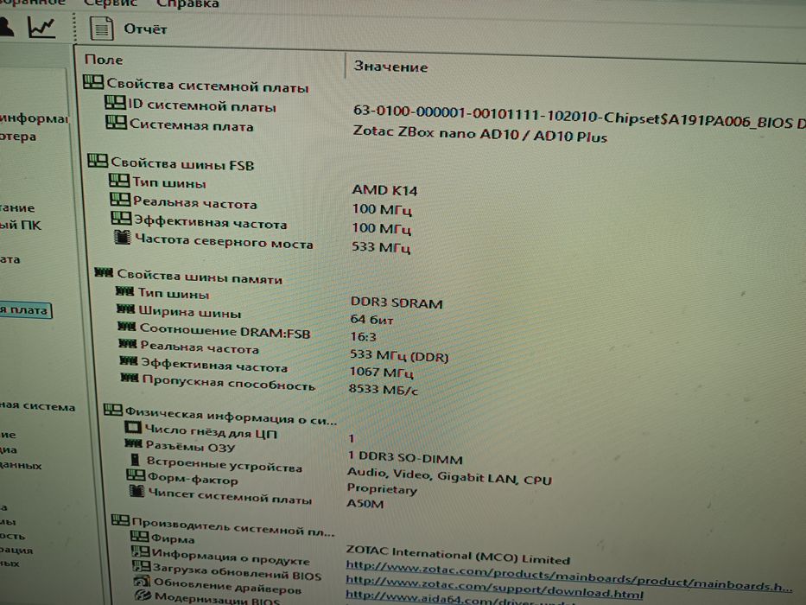The height and width of the screenshot is (605, 806).
Task: Select the 64 бит bus width value
Action: coord(371,320)
